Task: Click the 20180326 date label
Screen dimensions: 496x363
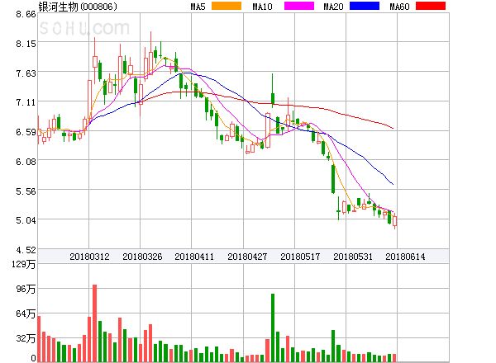Action: [142, 257]
